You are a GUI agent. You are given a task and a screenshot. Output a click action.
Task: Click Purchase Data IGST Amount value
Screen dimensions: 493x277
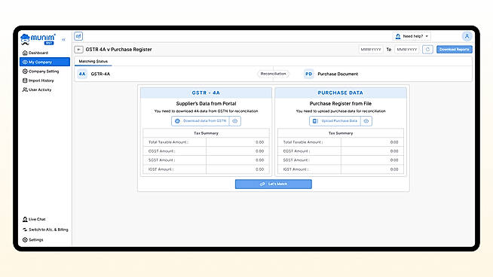pyautogui.click(x=394, y=169)
